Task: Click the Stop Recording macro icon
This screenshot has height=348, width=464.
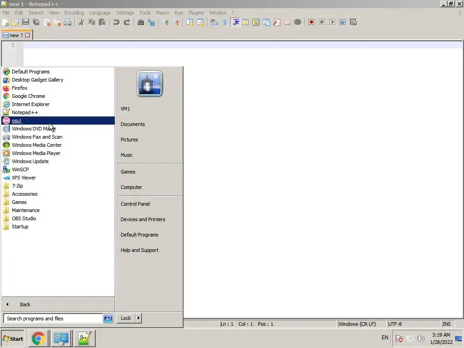Action: (322, 23)
